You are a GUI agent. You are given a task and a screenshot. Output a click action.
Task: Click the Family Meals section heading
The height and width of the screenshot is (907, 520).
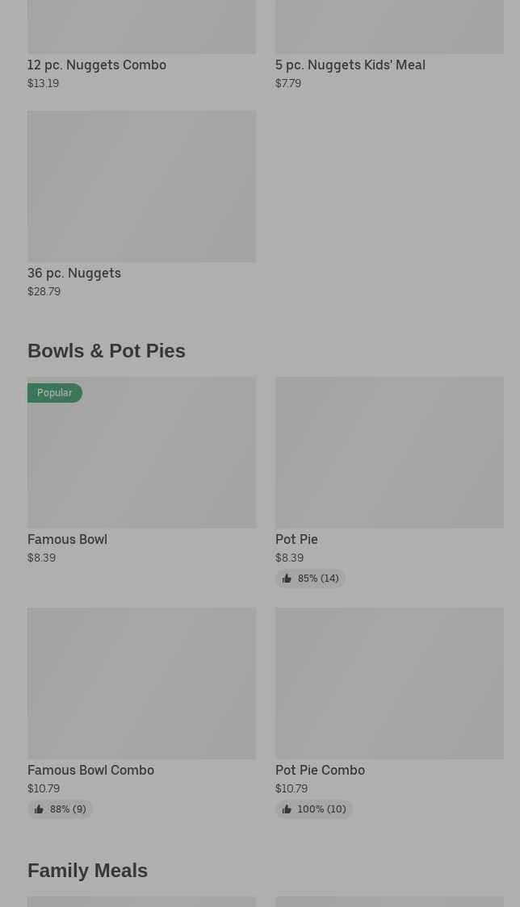(87, 871)
